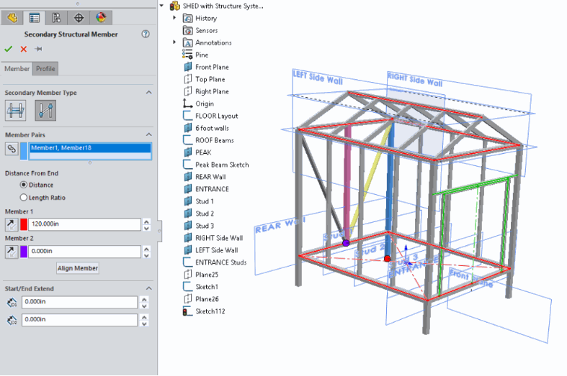
Task: Select the Member tab
Action: click(17, 69)
